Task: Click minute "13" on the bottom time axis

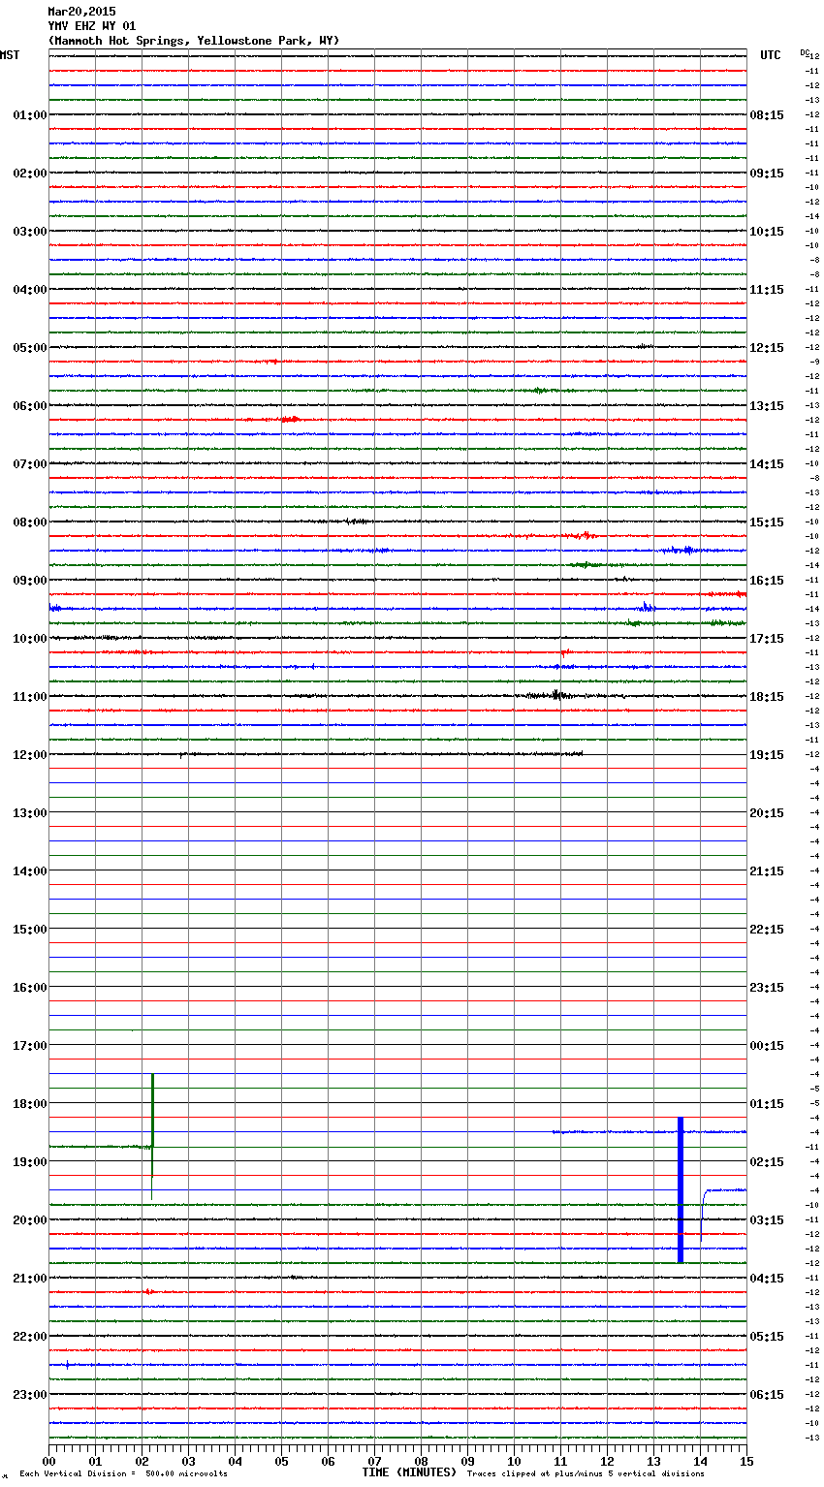Action: coord(653,1461)
